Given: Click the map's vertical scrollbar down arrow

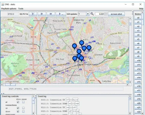Looking at the screenshot, I should pyautogui.click(x=130, y=82).
